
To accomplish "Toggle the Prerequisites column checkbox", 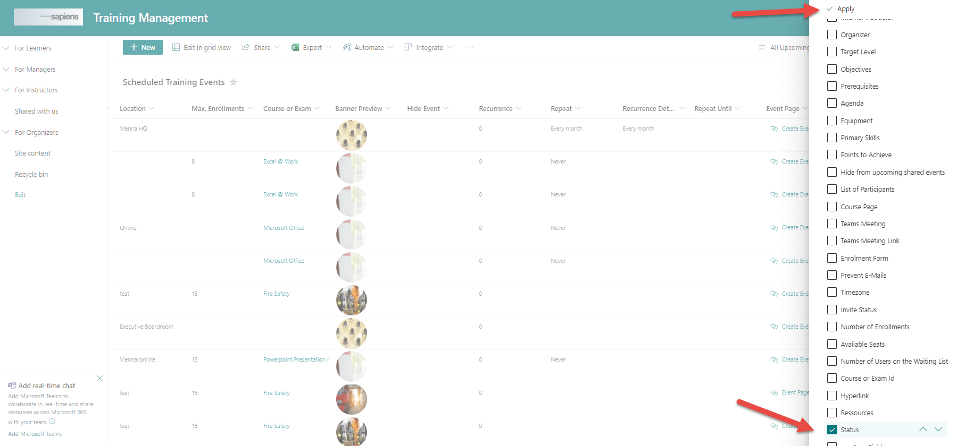I will tap(832, 86).
